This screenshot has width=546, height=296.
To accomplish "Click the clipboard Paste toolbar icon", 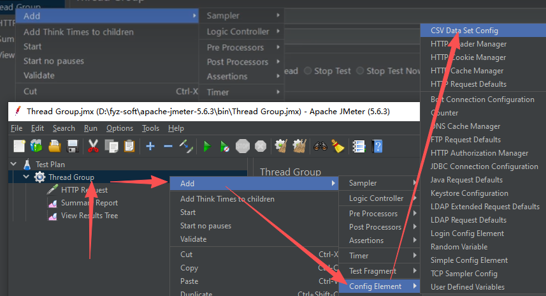I will pyautogui.click(x=129, y=146).
